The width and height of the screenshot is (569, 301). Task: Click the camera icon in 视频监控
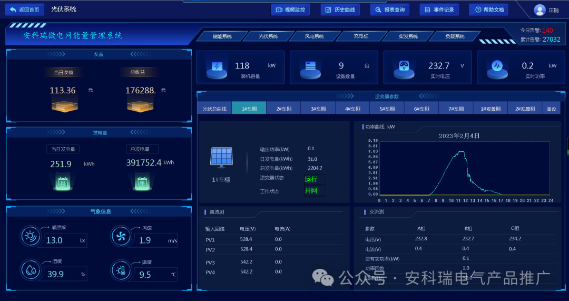pos(279,10)
